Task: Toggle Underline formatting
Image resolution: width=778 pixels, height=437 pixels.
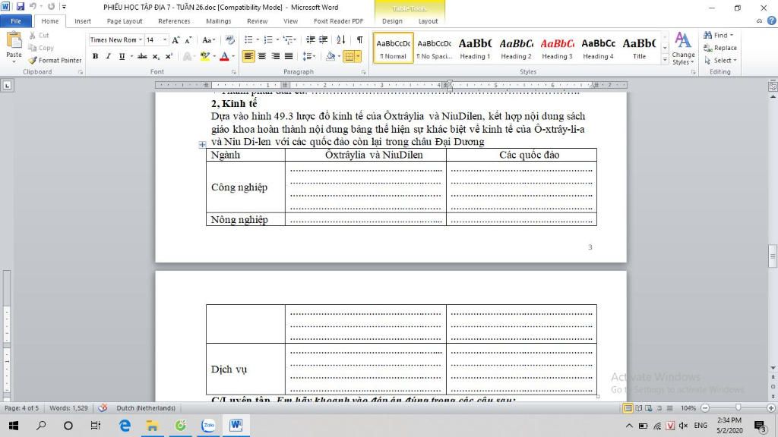Action: (122, 56)
